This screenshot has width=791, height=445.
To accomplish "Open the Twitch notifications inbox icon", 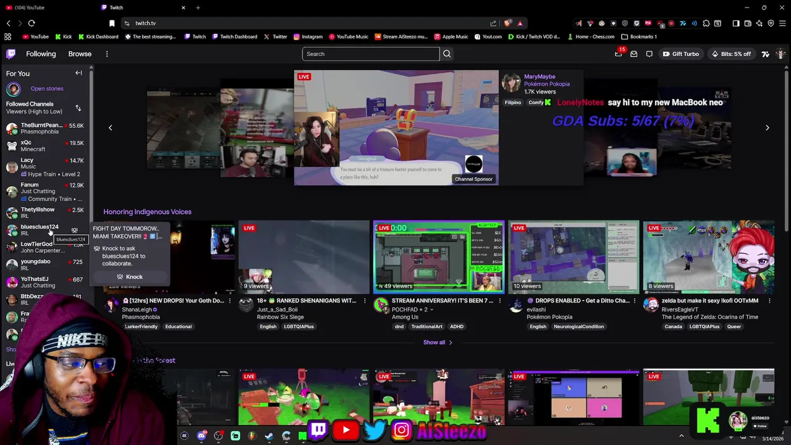I will (633, 54).
